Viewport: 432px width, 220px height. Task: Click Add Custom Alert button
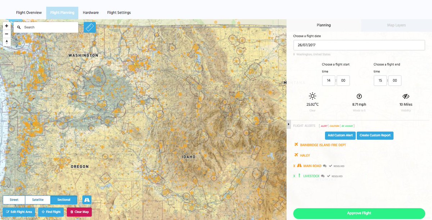pyautogui.click(x=340, y=135)
